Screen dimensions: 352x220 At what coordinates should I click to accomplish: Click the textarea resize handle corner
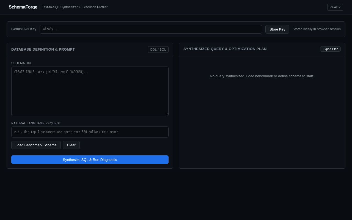pos(167,114)
